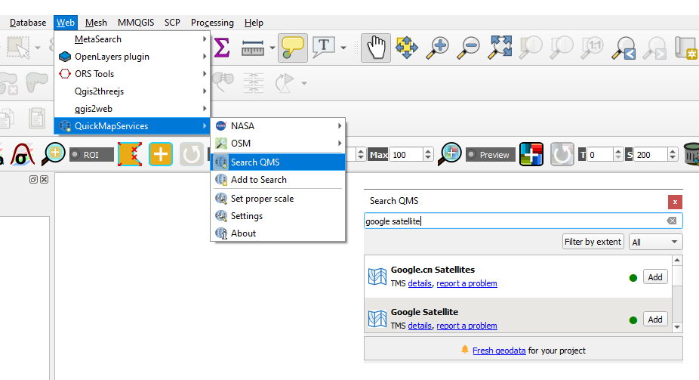Image resolution: width=699 pixels, height=380 pixels.
Task: Open the MMQGIS menu
Action: coord(136,23)
